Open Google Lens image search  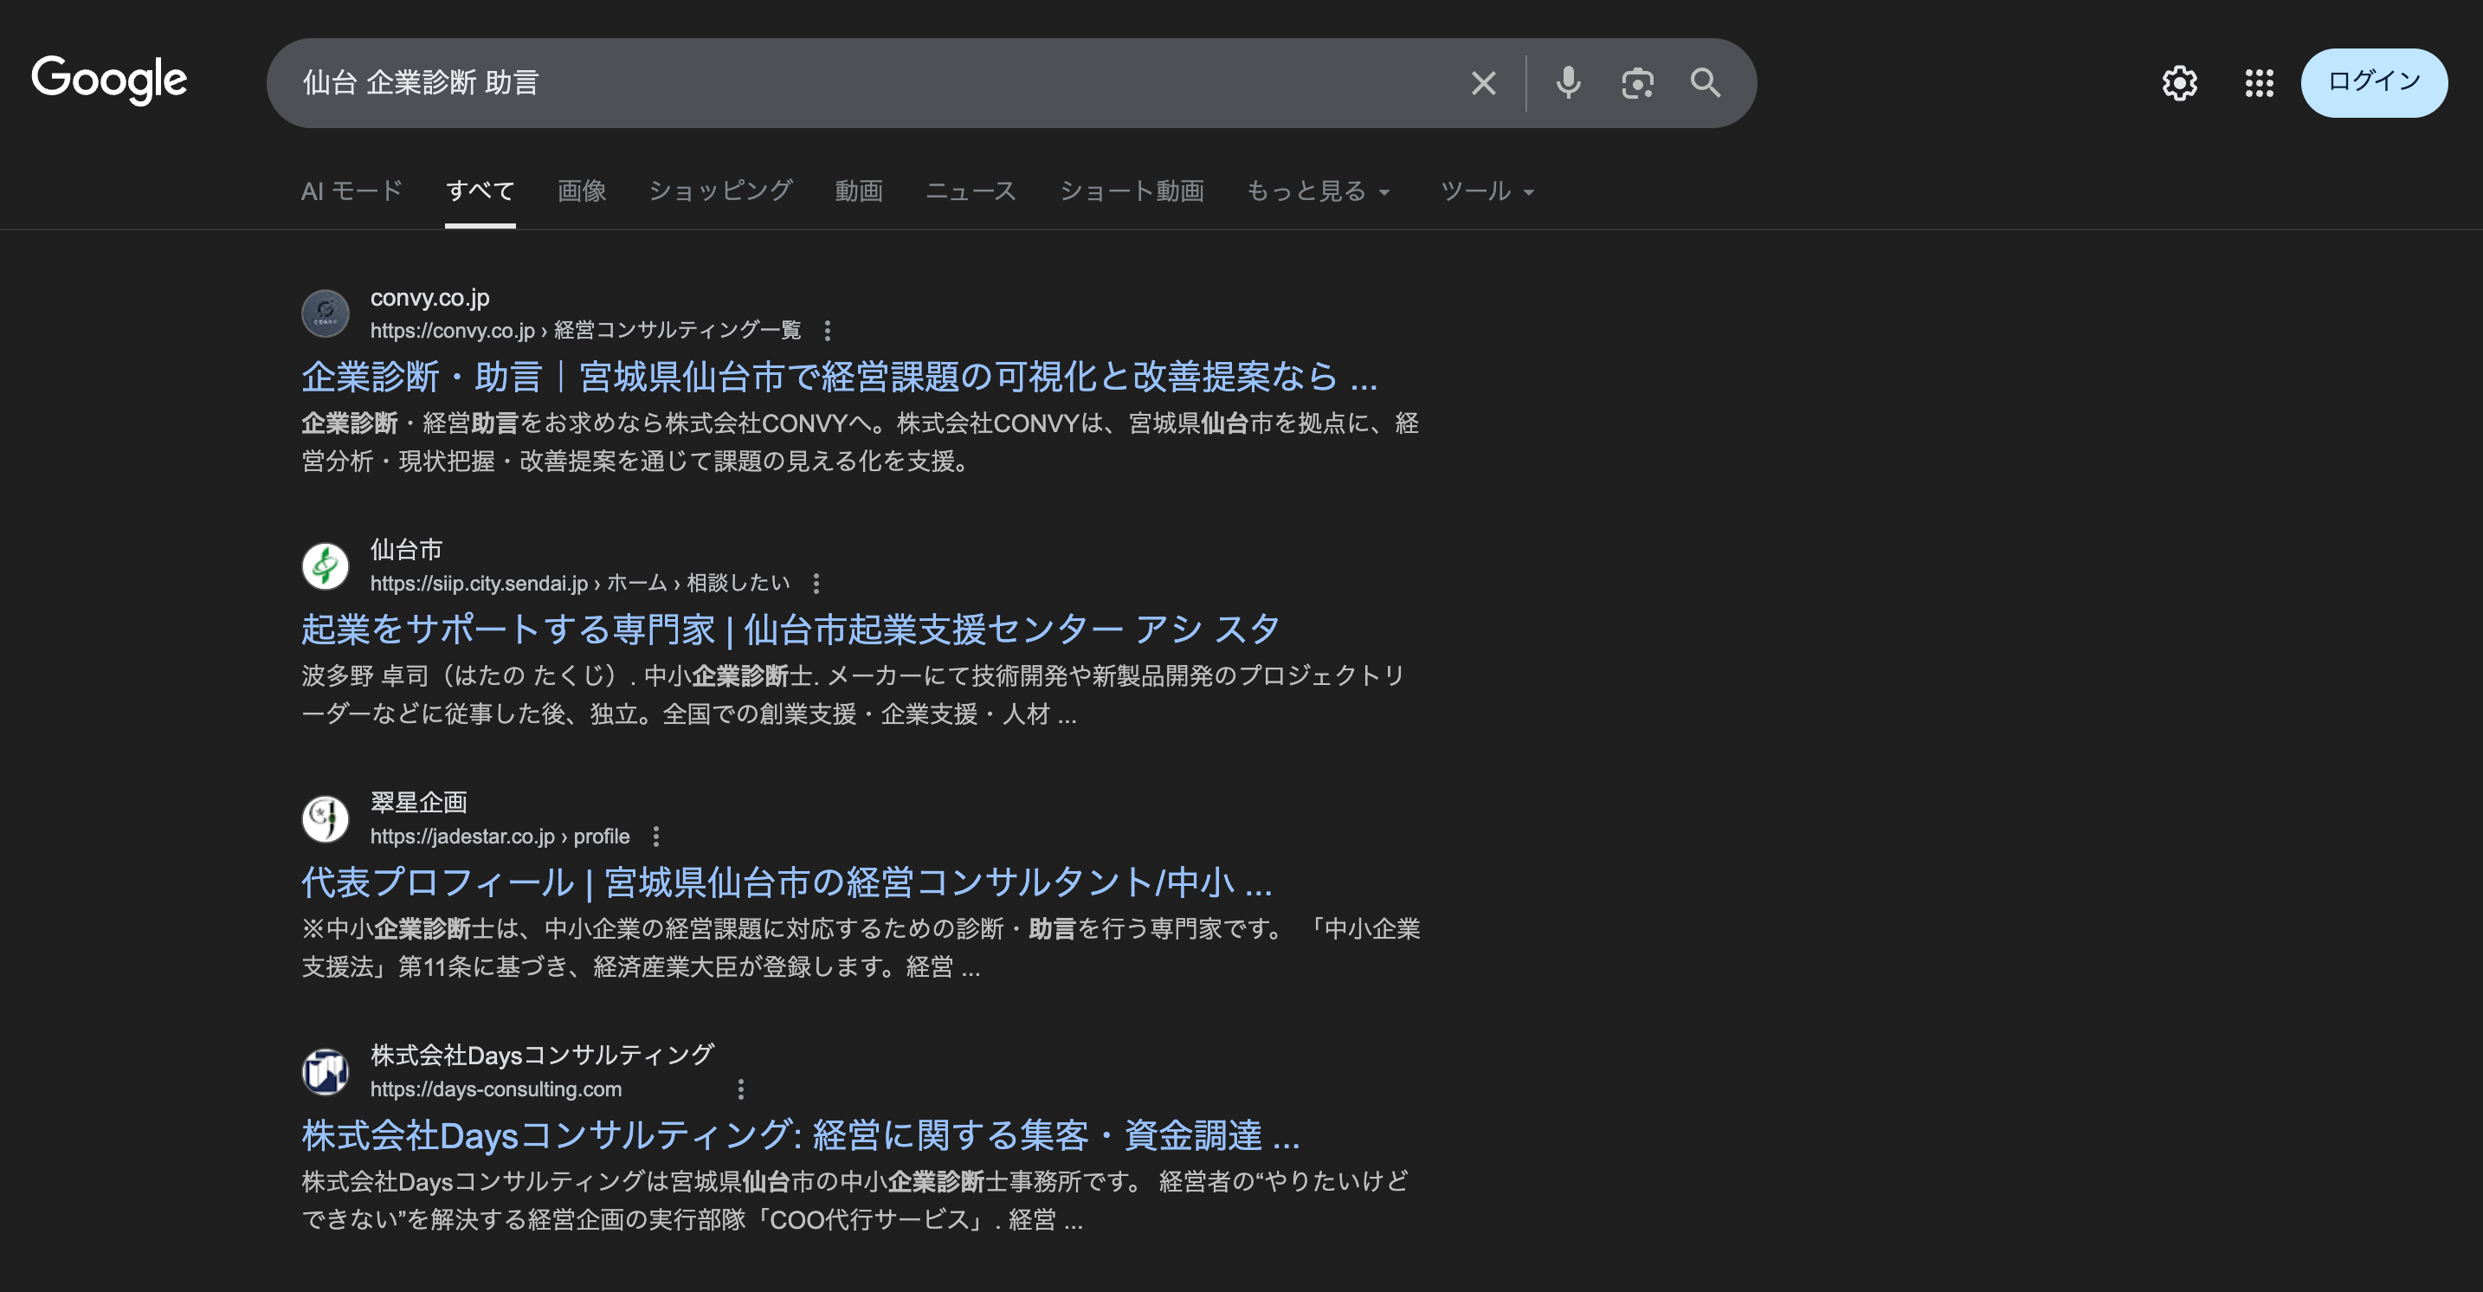click(x=1636, y=83)
